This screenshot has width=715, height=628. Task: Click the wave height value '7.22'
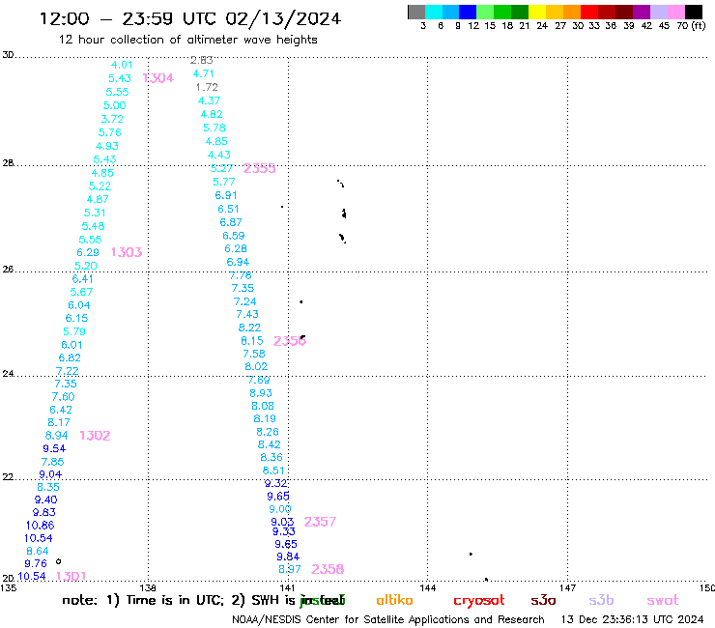68,371
